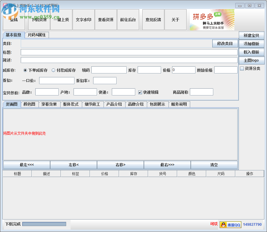Screen dimensions: 267x232
Task: Uncheck the 快速编辑 quick edit checkbox
Action: click(x=140, y=92)
